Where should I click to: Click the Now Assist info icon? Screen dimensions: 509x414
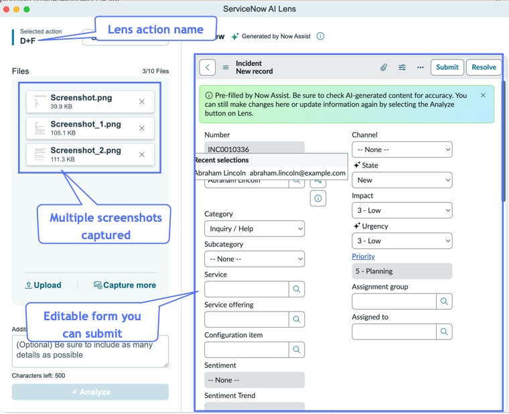tap(320, 36)
